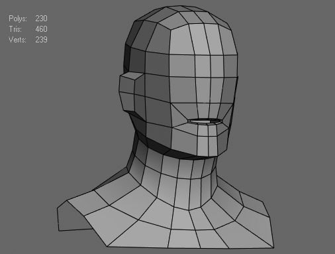335x254 pixels.
Task: Click the Tris statistic reading 460
Action: pyautogui.click(x=41, y=29)
